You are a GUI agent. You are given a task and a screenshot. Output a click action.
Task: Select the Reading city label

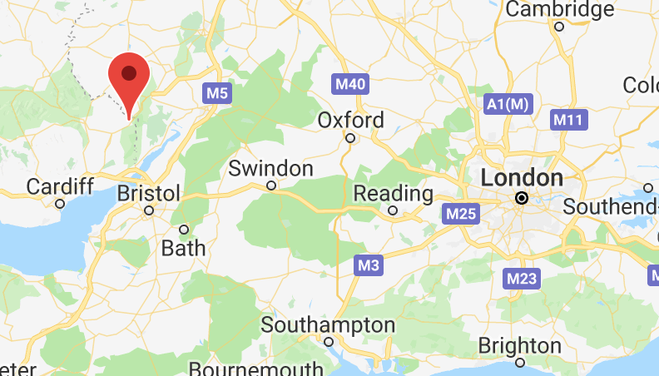coord(393,194)
